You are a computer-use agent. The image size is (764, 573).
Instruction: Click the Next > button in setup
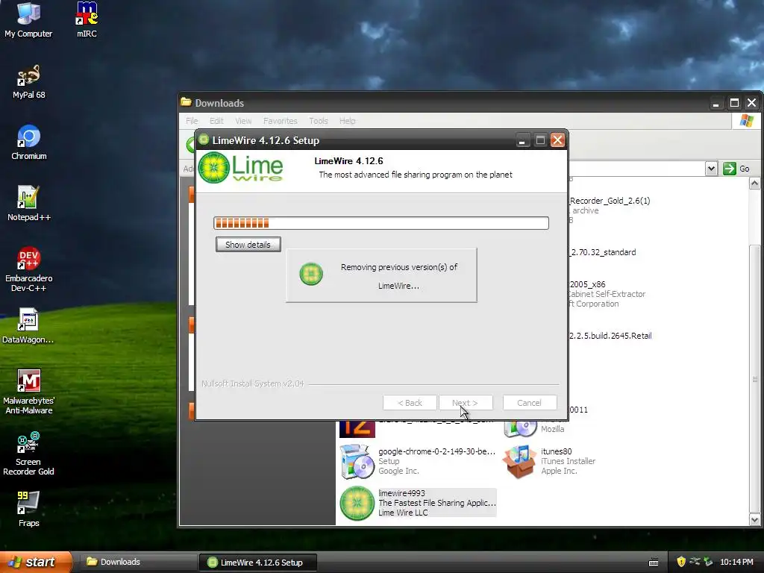coord(465,403)
